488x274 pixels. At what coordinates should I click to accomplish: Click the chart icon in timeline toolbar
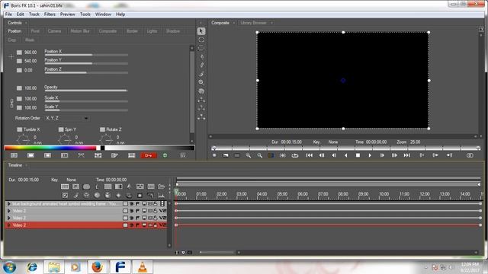click(x=161, y=195)
